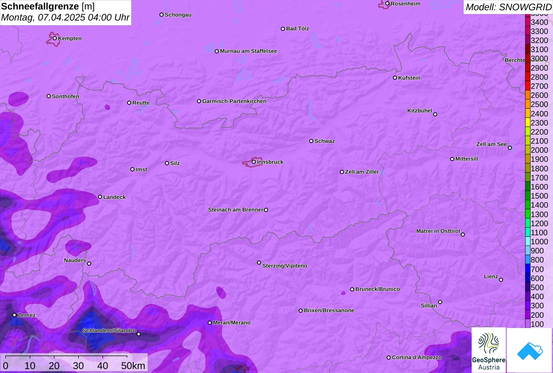
Task: Click the Zell am See marker
Action: point(510,148)
